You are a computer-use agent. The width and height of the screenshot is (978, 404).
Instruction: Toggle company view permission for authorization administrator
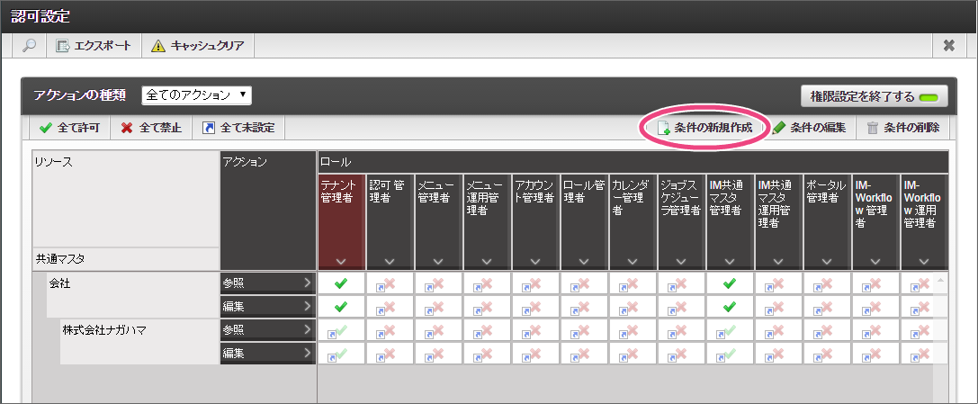[x=390, y=283]
